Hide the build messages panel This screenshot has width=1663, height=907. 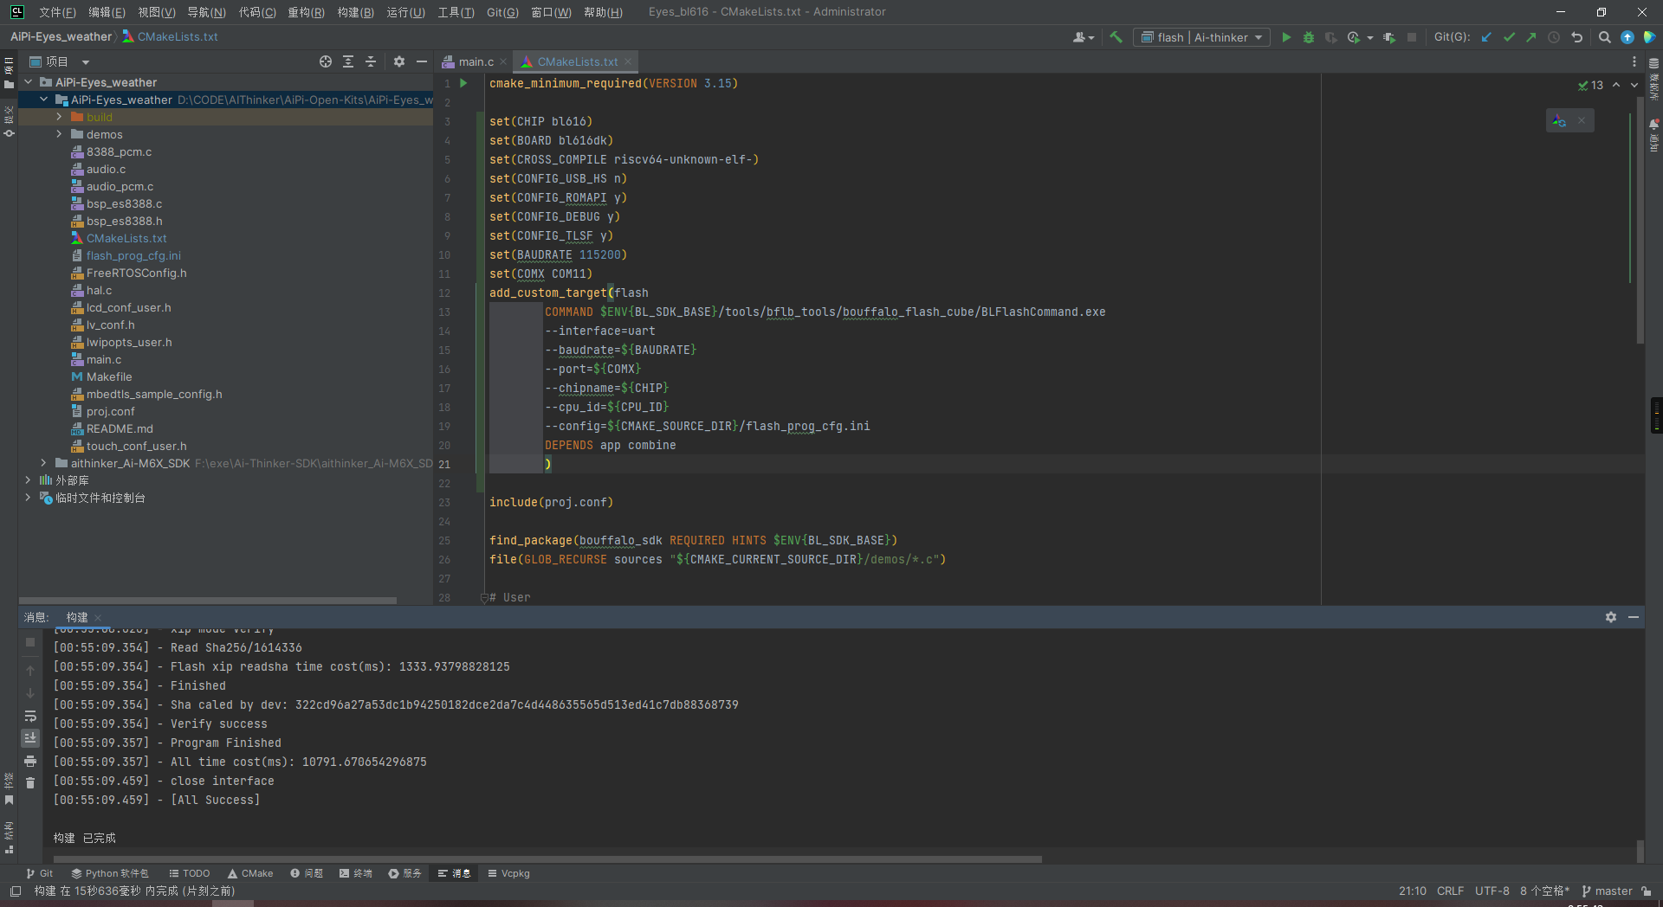pyautogui.click(x=1634, y=617)
